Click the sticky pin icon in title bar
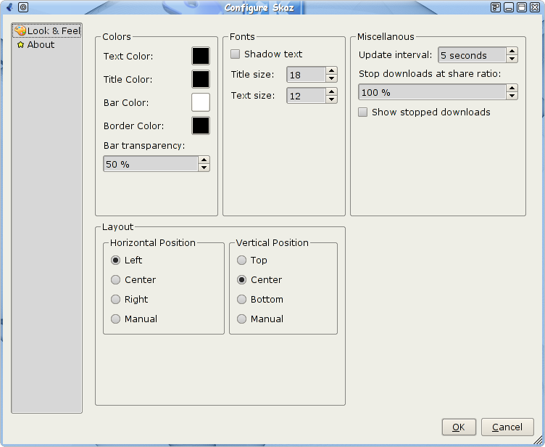Screen dimensions: 545x447 pos(23,7)
